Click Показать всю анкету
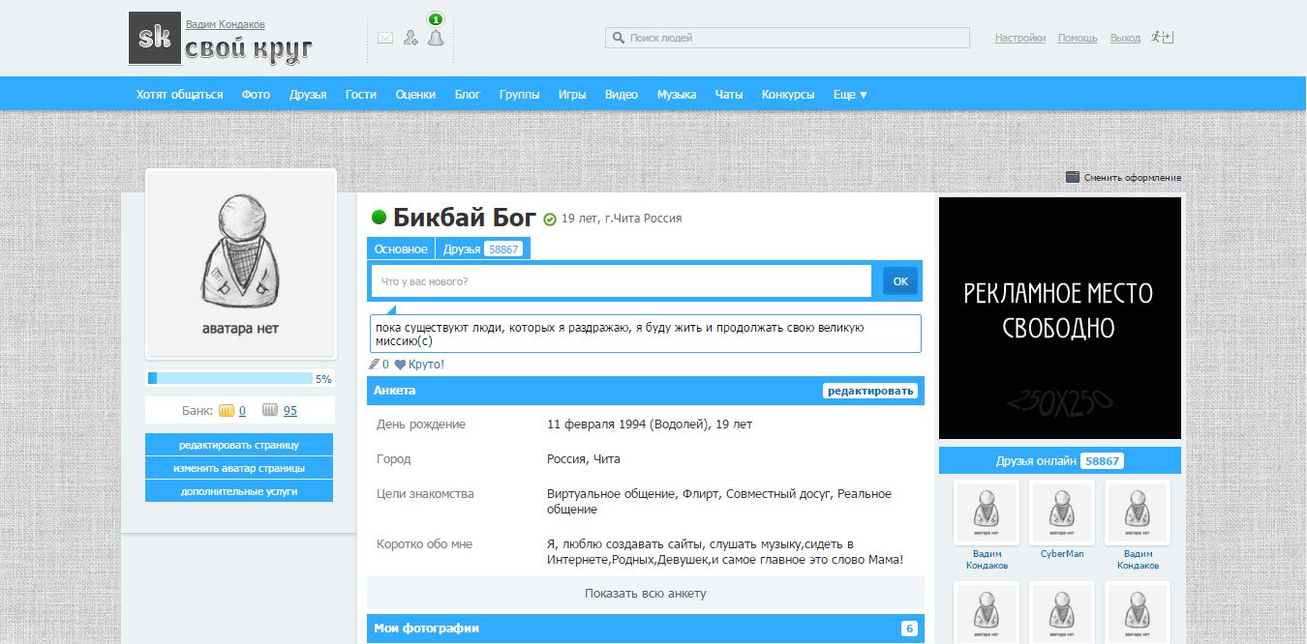The height and width of the screenshot is (644, 1307). [646, 593]
